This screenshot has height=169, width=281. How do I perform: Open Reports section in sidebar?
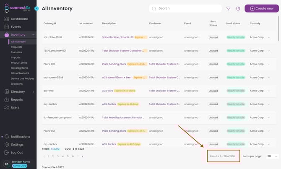[x=17, y=99]
